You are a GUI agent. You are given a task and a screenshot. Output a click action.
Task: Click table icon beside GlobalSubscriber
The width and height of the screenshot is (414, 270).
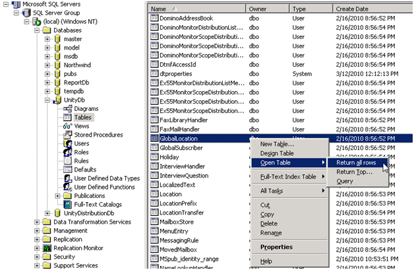(154, 148)
